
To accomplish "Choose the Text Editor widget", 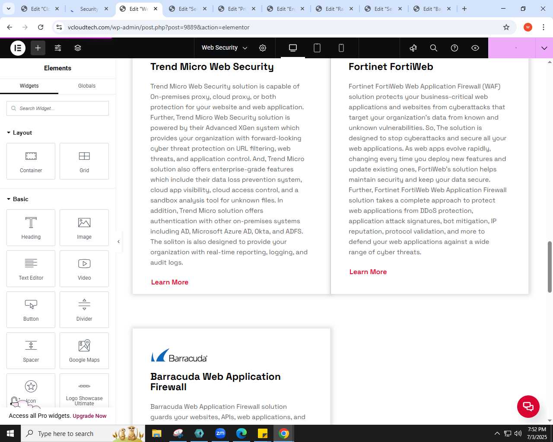I will pyautogui.click(x=31, y=268).
